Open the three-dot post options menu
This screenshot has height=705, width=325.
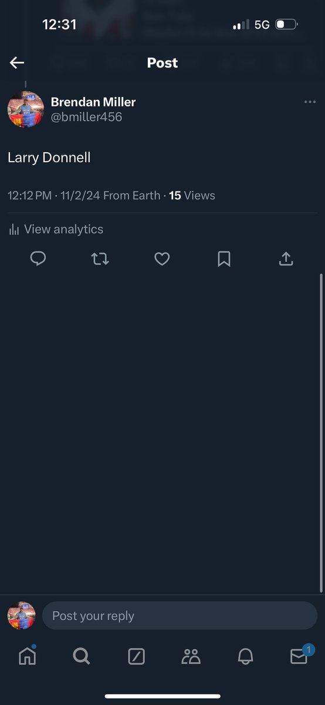(310, 102)
